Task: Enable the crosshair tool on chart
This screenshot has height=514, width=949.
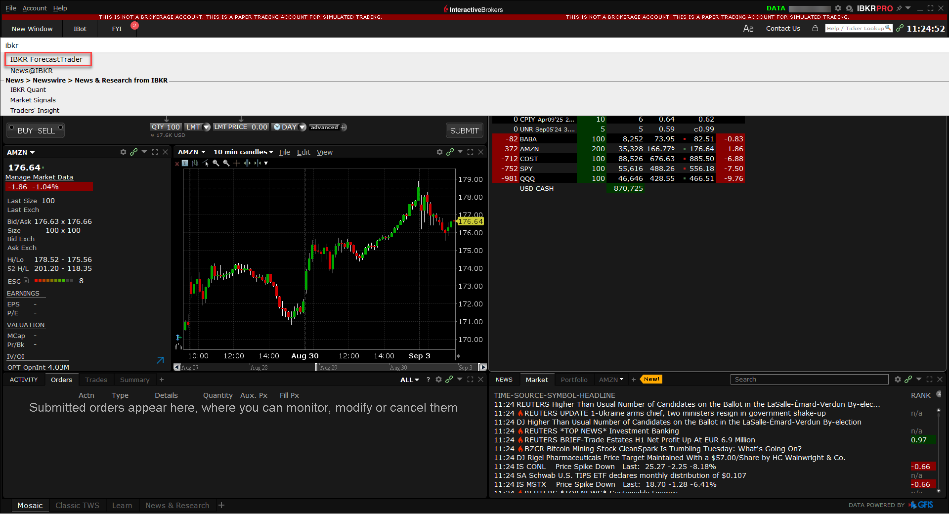Action: point(237,163)
